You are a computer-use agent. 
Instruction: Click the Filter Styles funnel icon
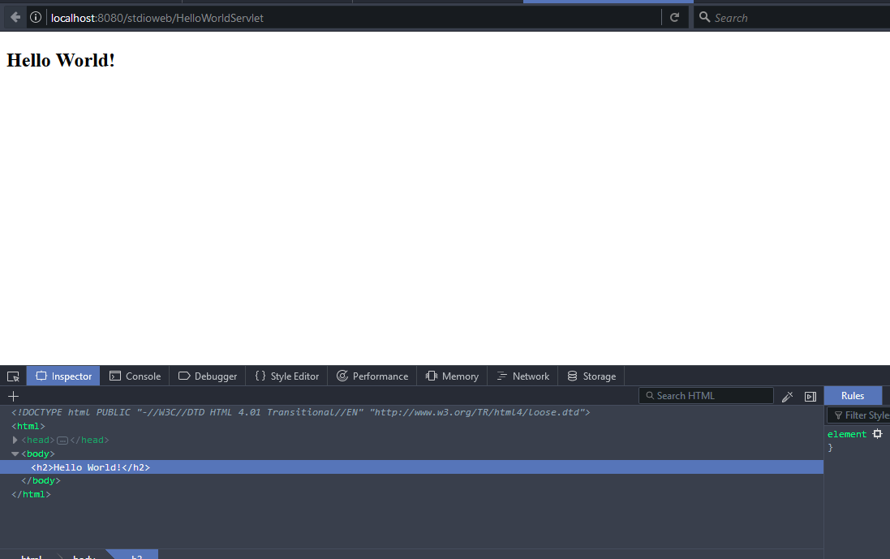click(x=838, y=415)
